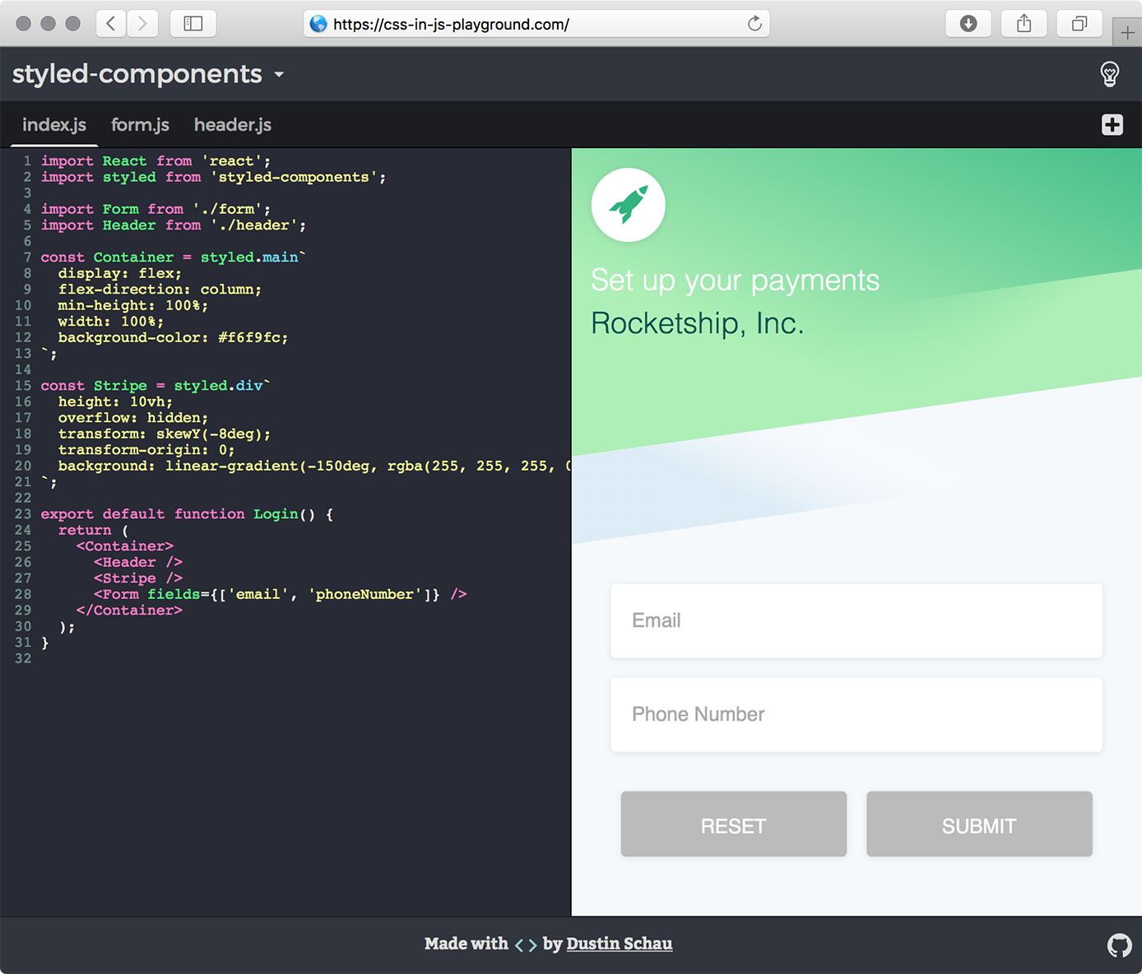The image size is (1142, 974).
Task: Click the SUBMIT button
Action: click(x=979, y=824)
